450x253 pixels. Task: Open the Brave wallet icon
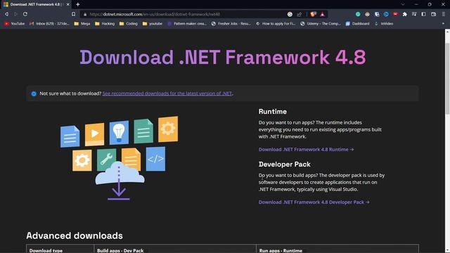(x=433, y=14)
